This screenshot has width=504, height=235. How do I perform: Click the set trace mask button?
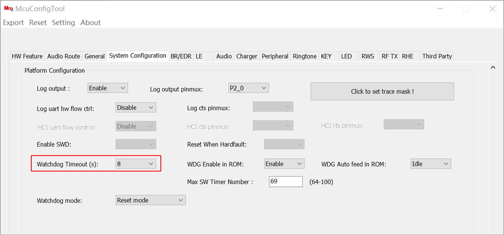(382, 92)
